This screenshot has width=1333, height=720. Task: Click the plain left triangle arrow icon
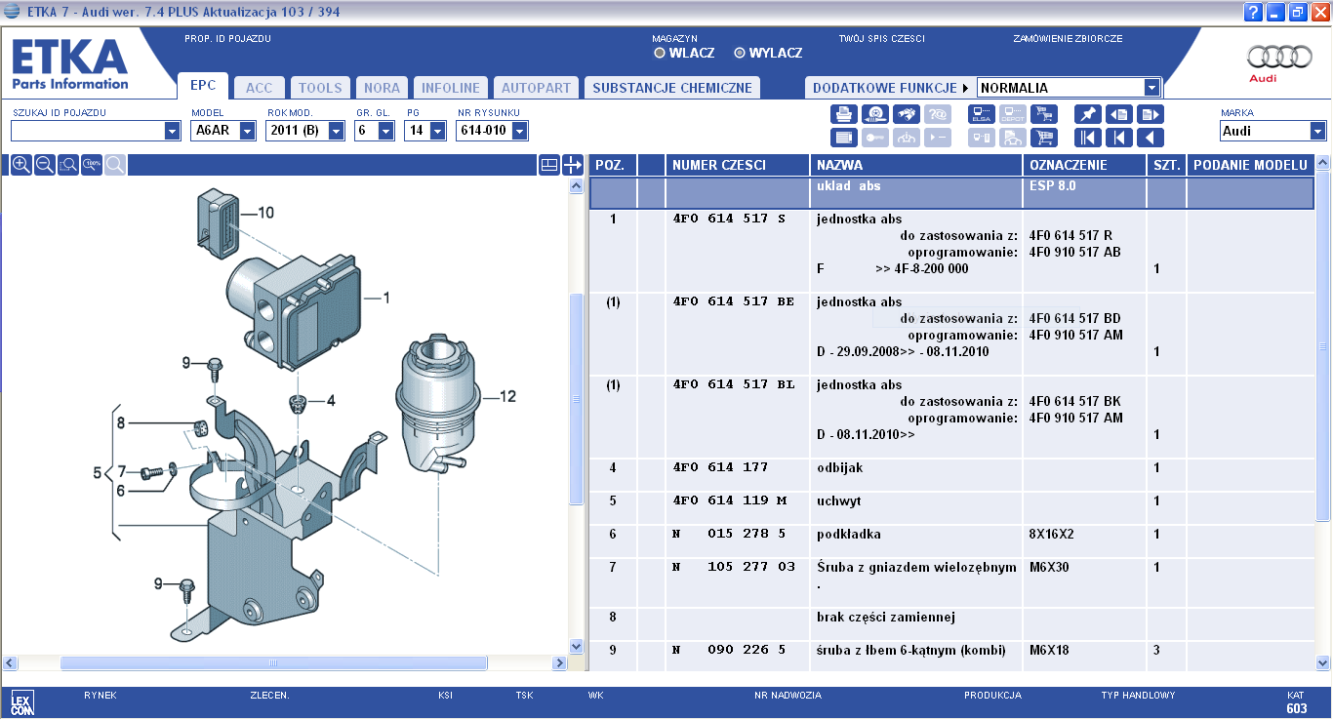point(1151,138)
